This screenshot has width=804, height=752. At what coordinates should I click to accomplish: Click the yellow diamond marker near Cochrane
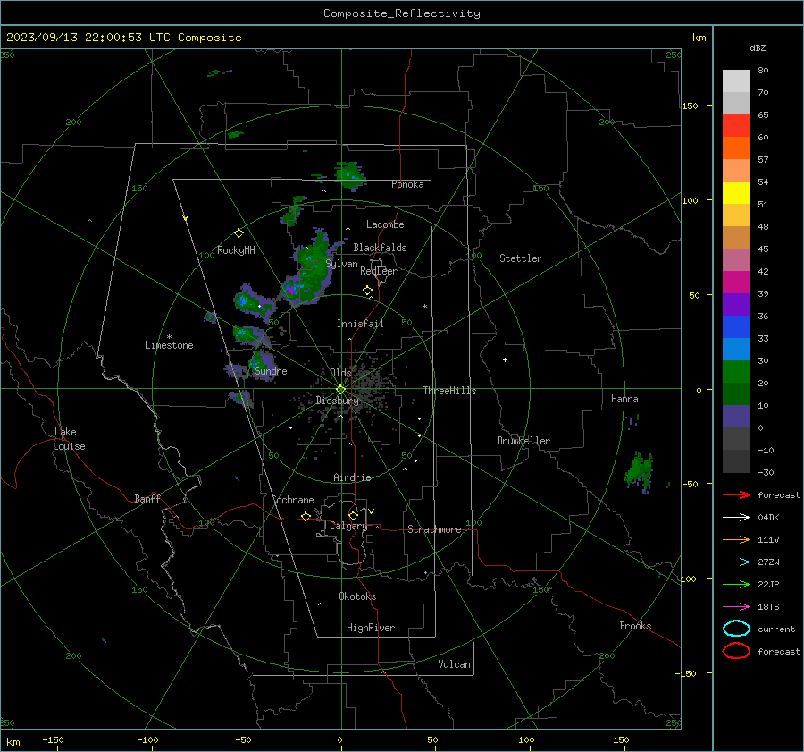click(306, 516)
